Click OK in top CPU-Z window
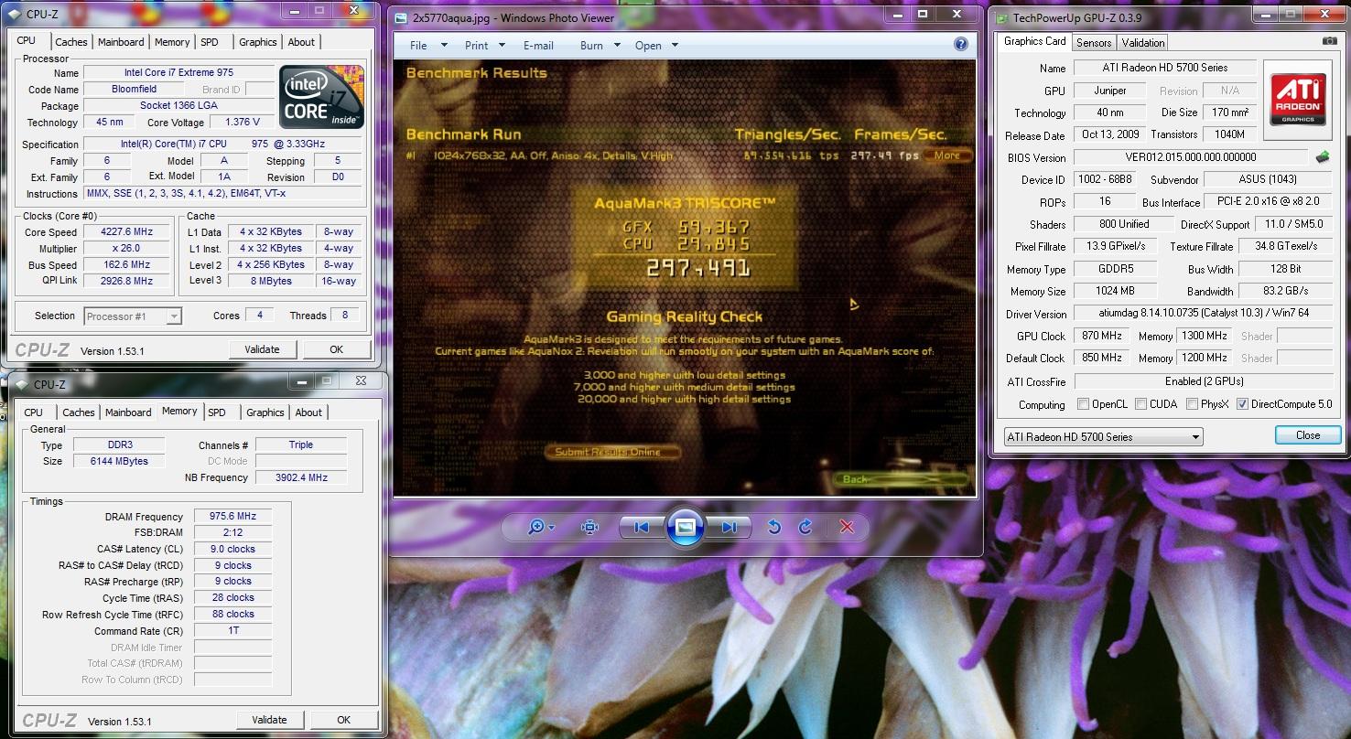Viewport: 1351px width, 739px height. 336,349
